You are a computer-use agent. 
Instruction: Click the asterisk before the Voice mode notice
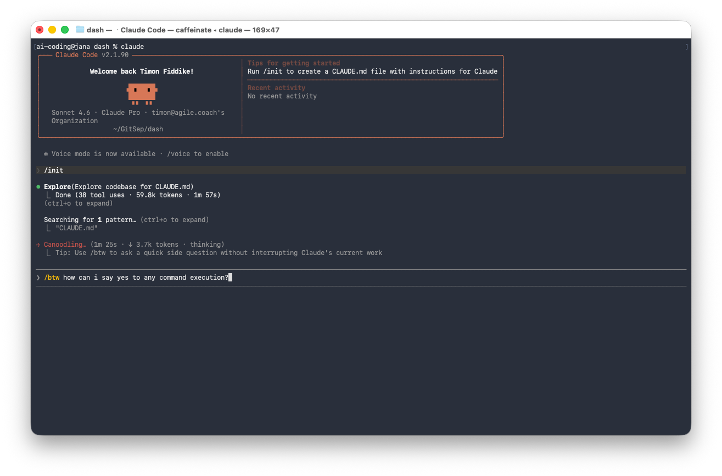click(x=46, y=154)
